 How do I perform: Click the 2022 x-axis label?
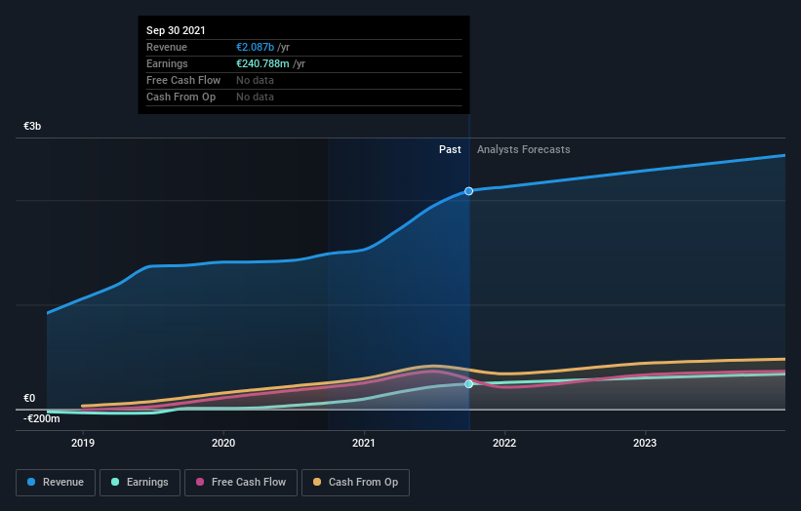point(504,443)
